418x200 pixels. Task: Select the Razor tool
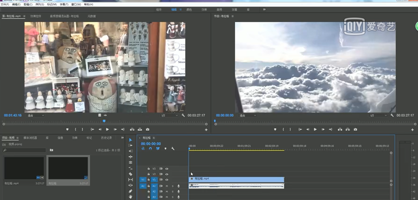click(x=130, y=174)
